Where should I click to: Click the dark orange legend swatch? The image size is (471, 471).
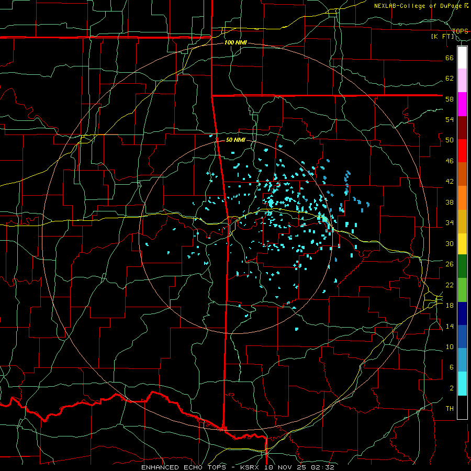(x=462, y=174)
